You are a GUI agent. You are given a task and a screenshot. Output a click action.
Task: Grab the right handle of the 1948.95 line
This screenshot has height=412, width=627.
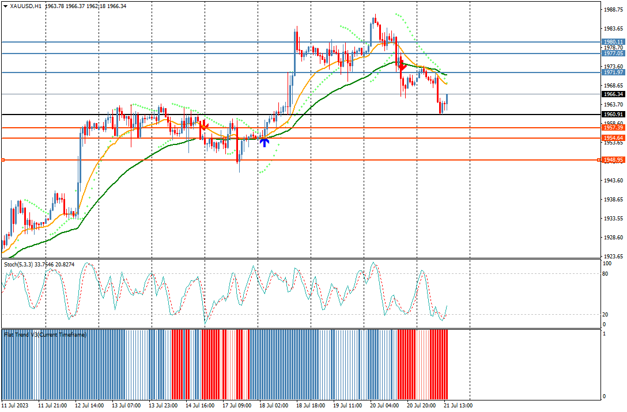[599, 160]
